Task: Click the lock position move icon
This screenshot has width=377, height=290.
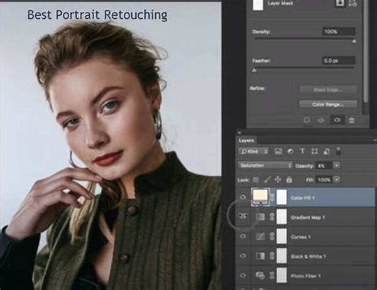Action: point(278,180)
